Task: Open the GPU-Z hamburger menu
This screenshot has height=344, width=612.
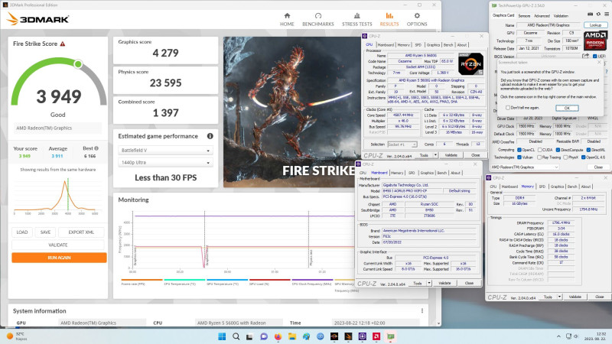Action: click(607, 14)
